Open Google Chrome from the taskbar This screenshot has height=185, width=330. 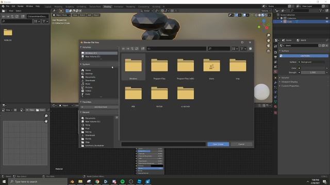[97, 181]
